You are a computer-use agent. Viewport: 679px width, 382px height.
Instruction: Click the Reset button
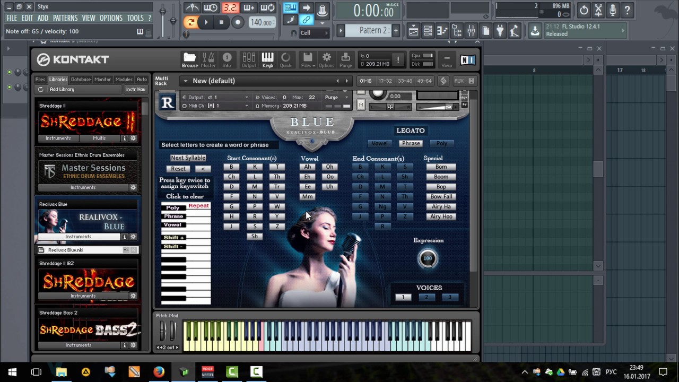pyautogui.click(x=178, y=169)
